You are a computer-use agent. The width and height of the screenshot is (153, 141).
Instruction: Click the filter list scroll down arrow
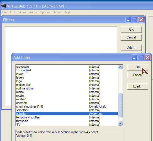click(120, 123)
